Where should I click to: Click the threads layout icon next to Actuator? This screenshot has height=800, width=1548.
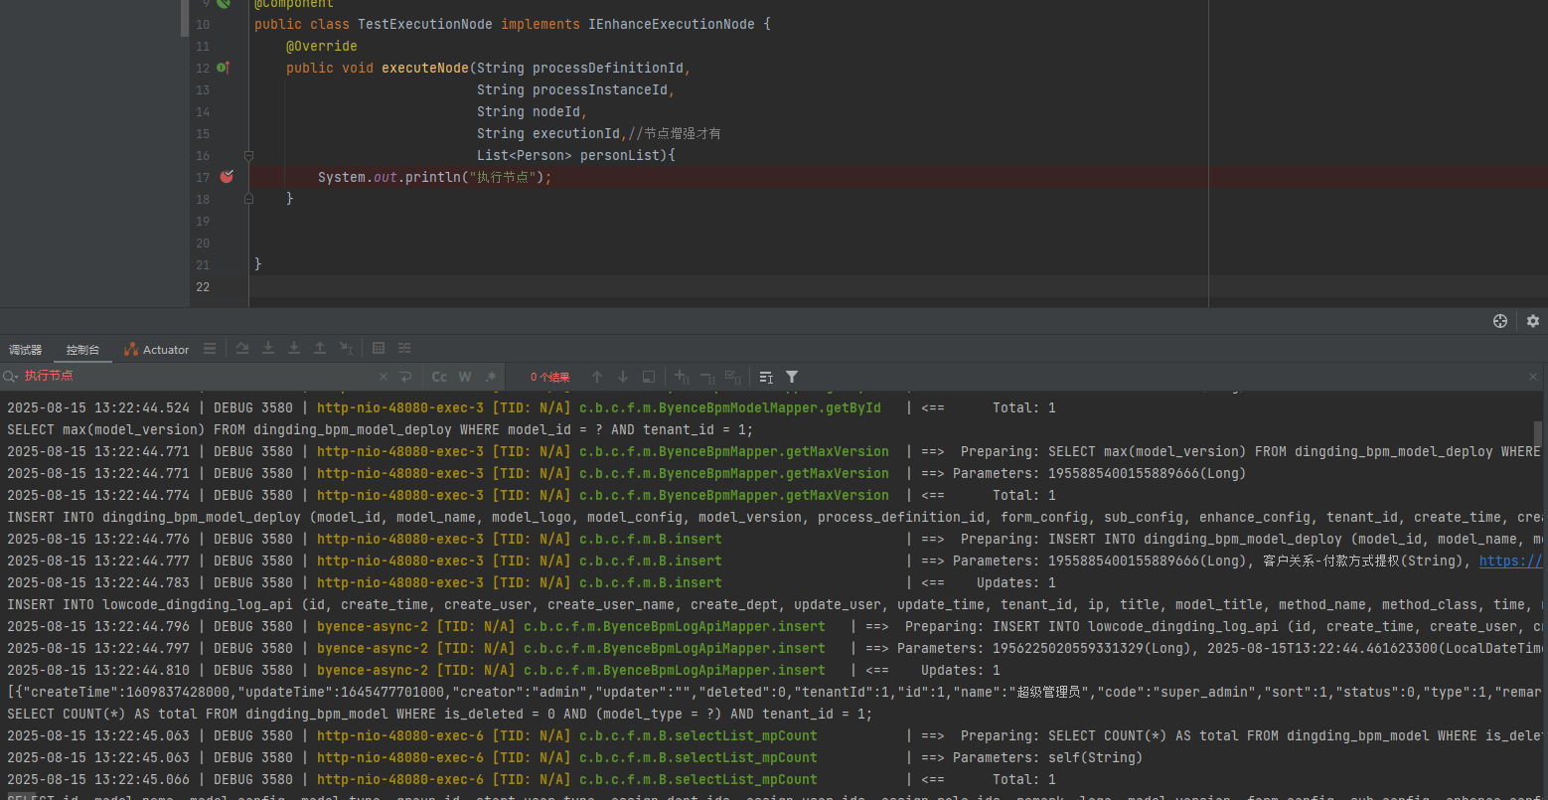point(210,349)
